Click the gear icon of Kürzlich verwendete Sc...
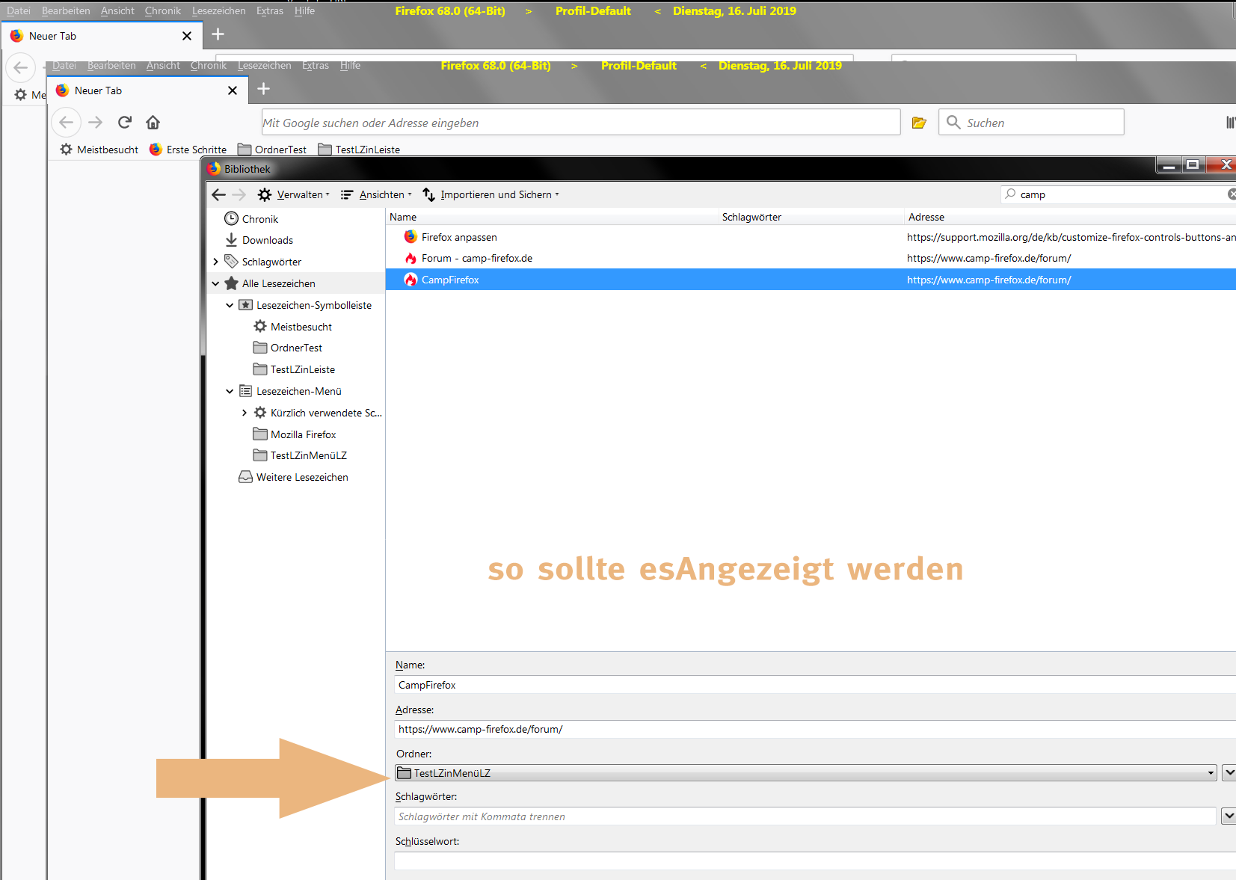 260,413
